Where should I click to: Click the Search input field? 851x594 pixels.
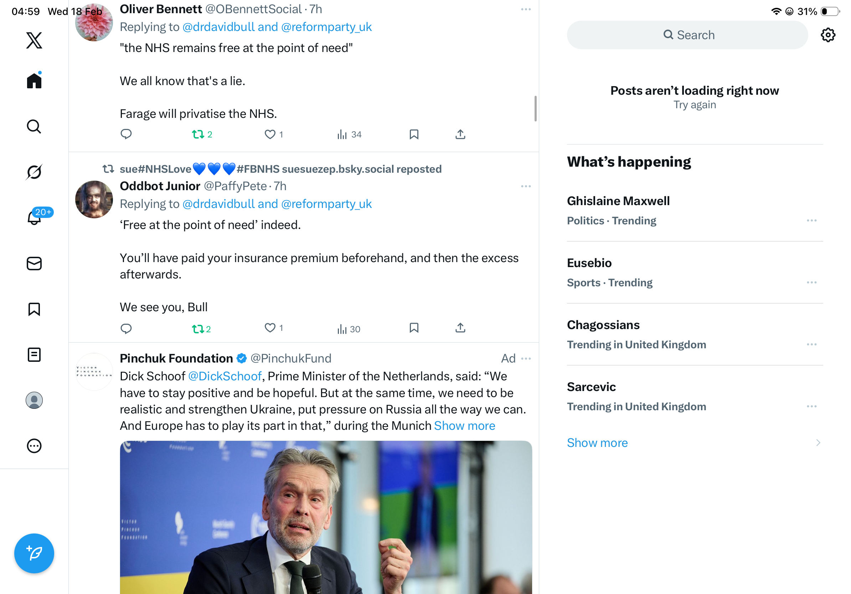[x=687, y=35]
